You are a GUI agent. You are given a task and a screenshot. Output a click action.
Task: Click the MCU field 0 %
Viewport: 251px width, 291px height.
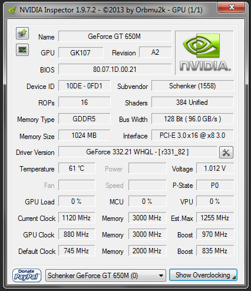(147, 201)
